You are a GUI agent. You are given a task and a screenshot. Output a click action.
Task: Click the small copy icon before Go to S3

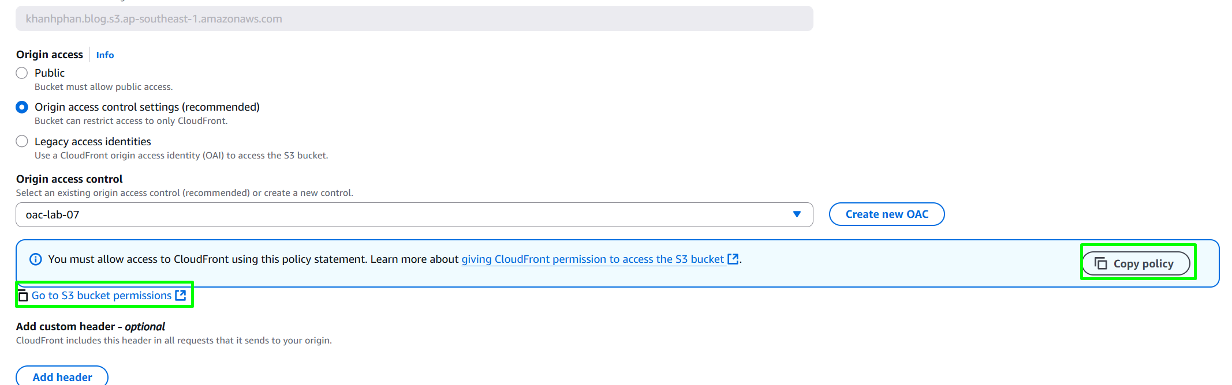pyautogui.click(x=23, y=296)
